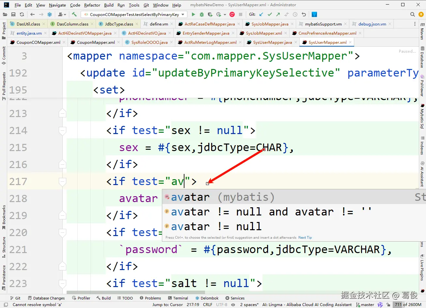Toggle read-only eye icon in status bar
The image size is (426, 308).
click(x=233, y=304)
